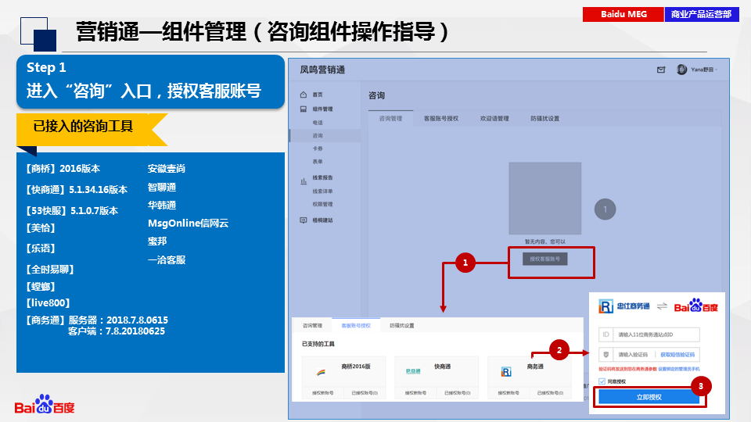751x422 pixels.
Task: Select 防骚扰设置 tab above 已支持的工具
Action: [x=402, y=326]
